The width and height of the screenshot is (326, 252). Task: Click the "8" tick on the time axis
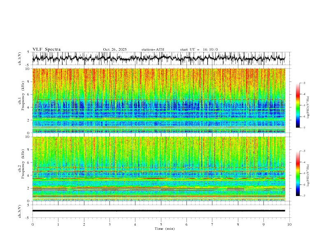[238, 224]
